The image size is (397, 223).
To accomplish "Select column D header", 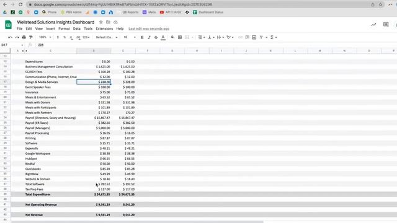I will (x=94, y=51).
